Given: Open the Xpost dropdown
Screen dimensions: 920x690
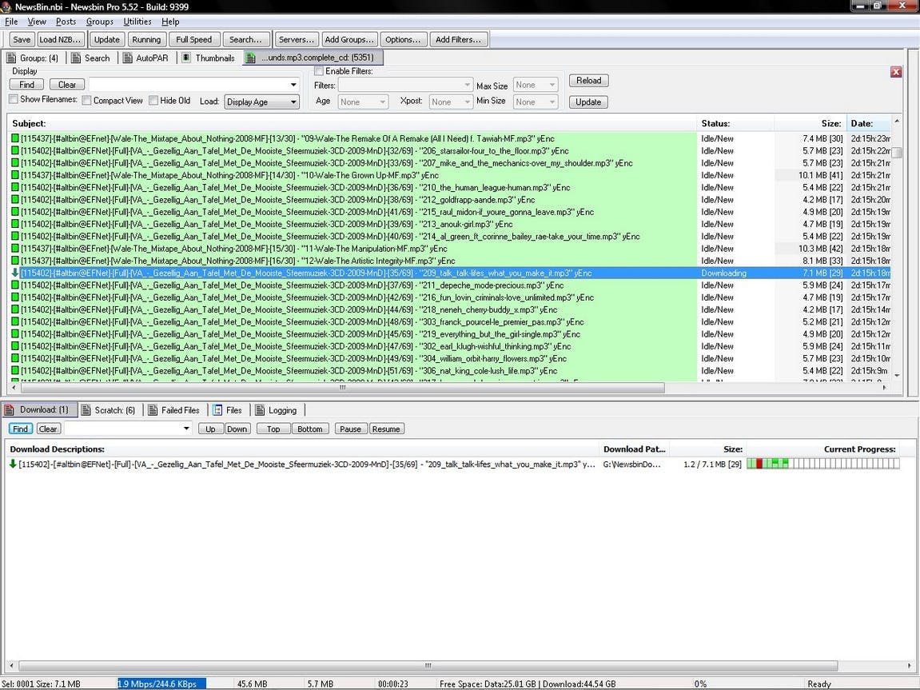Looking at the screenshot, I should coord(467,102).
